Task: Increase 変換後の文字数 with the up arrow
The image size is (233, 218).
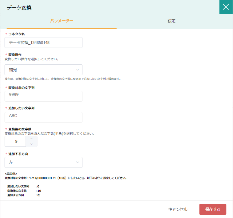Action: point(31,139)
